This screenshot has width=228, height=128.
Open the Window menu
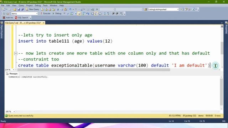click(53, 5)
